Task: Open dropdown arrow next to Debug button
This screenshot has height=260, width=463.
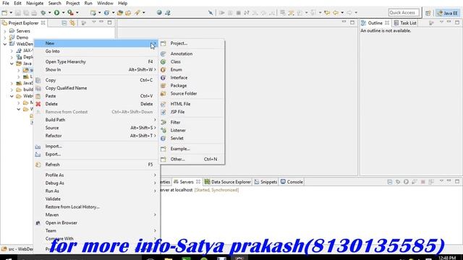Action: 50,13
